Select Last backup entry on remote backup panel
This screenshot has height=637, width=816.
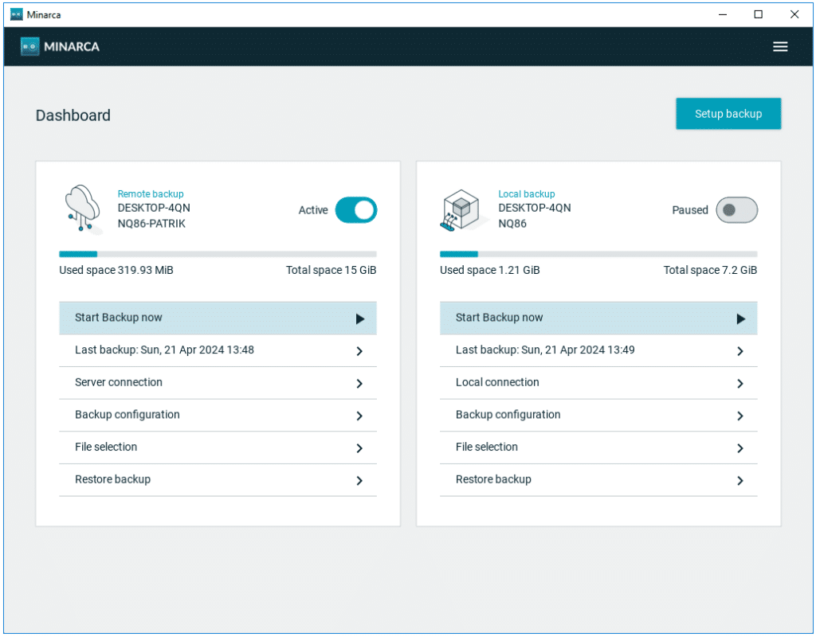click(218, 350)
